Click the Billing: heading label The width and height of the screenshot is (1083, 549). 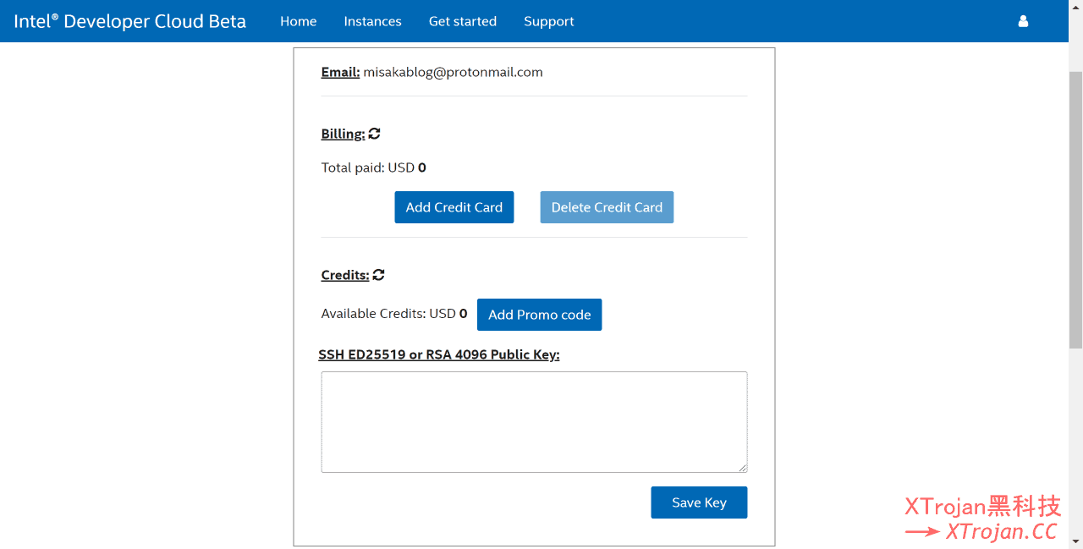click(x=344, y=134)
